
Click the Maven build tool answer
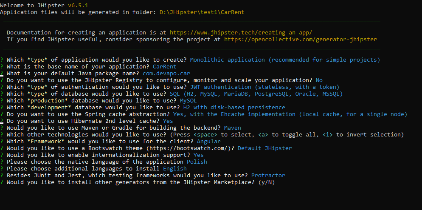coord(232,128)
